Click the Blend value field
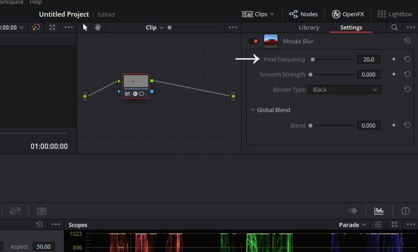418x252 pixels. pos(369,126)
